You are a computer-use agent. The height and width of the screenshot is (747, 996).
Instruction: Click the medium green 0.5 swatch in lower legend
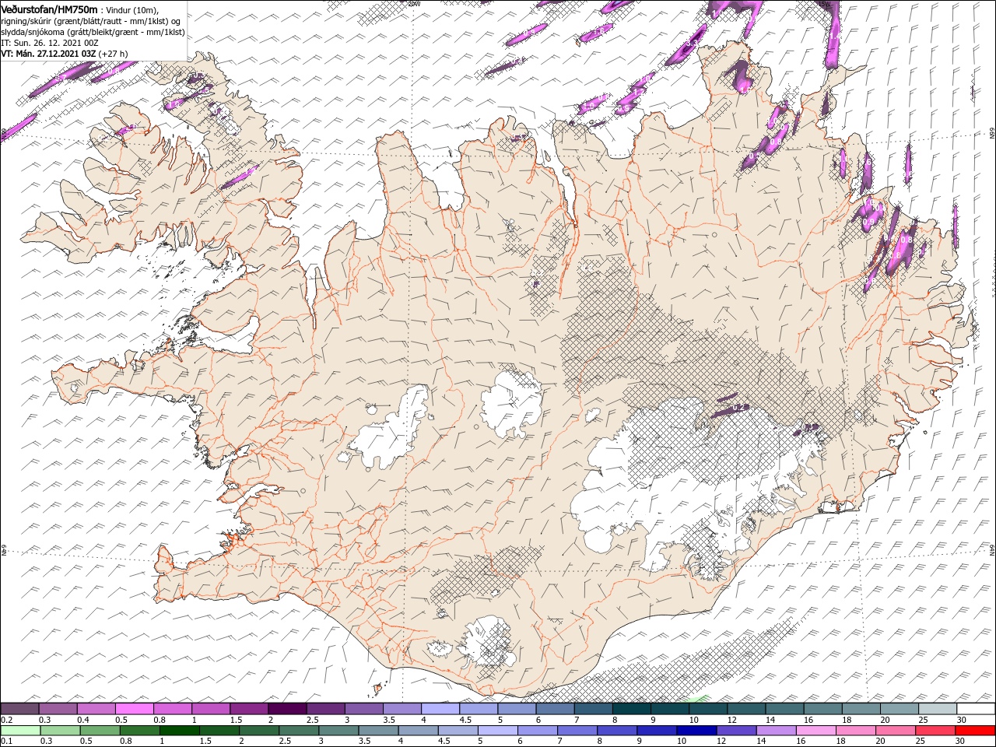100,731
